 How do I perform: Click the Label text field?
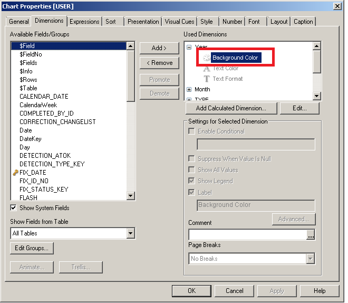[256, 205]
